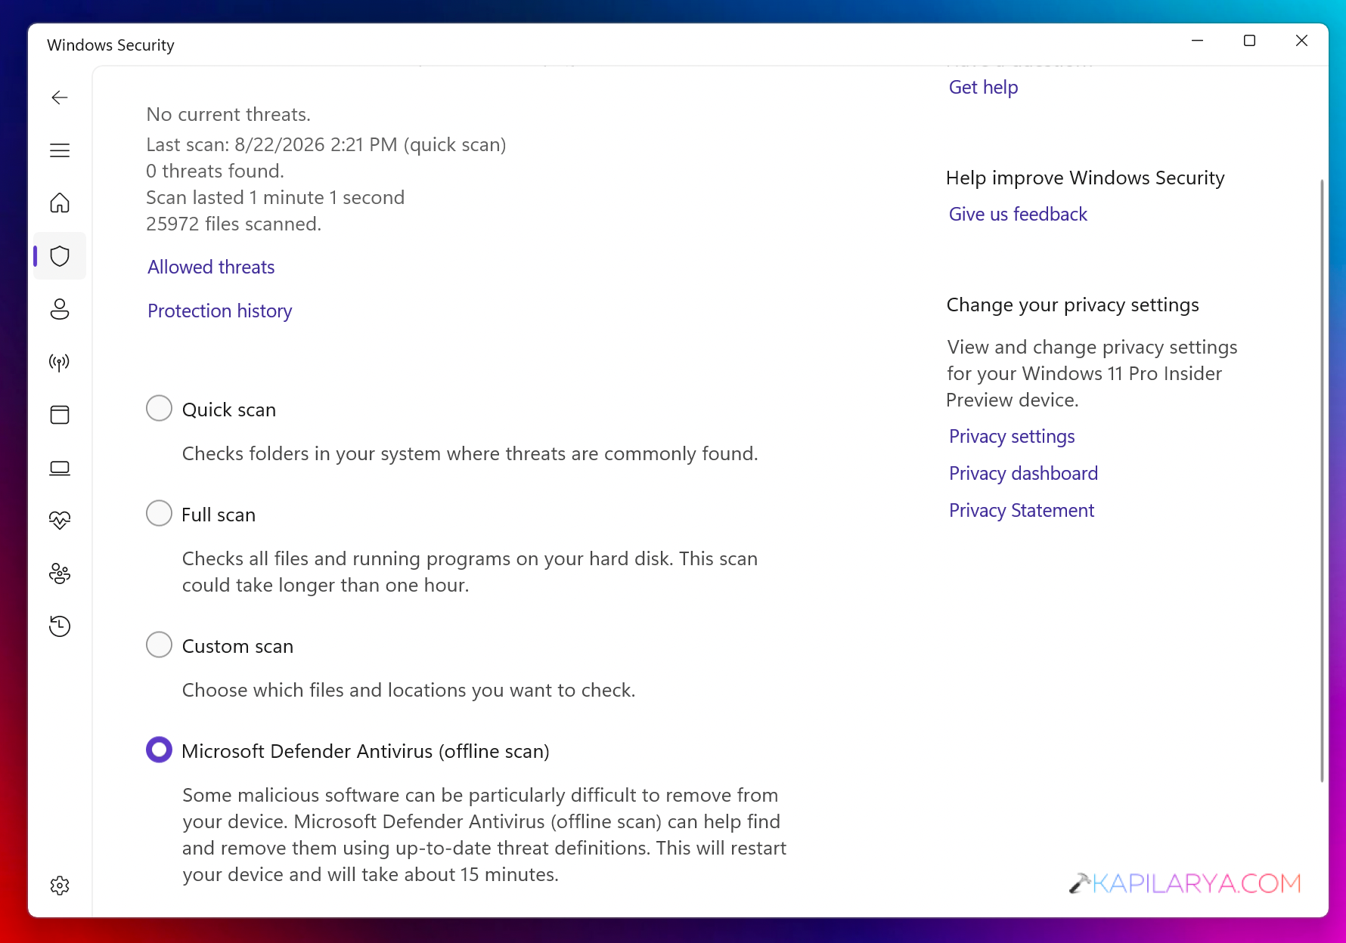Select the Quick scan radio button
The image size is (1346, 943).
[159, 408]
